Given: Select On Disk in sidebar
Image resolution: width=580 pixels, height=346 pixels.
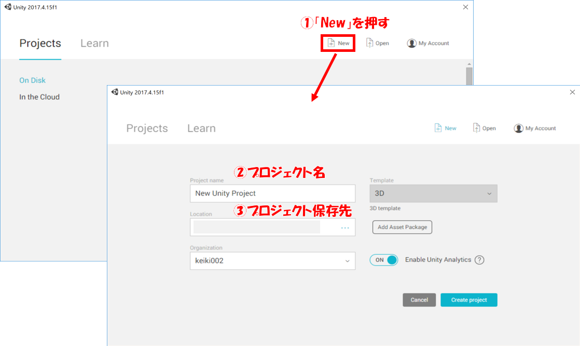Looking at the screenshot, I should (32, 80).
